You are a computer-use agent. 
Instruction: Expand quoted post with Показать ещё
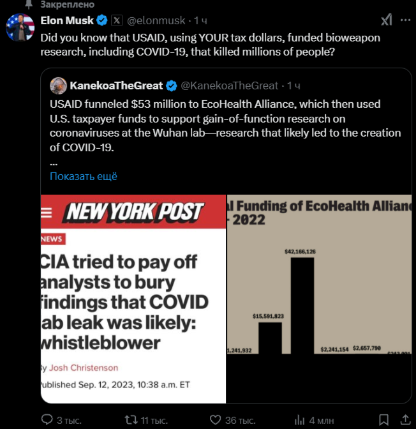(84, 176)
